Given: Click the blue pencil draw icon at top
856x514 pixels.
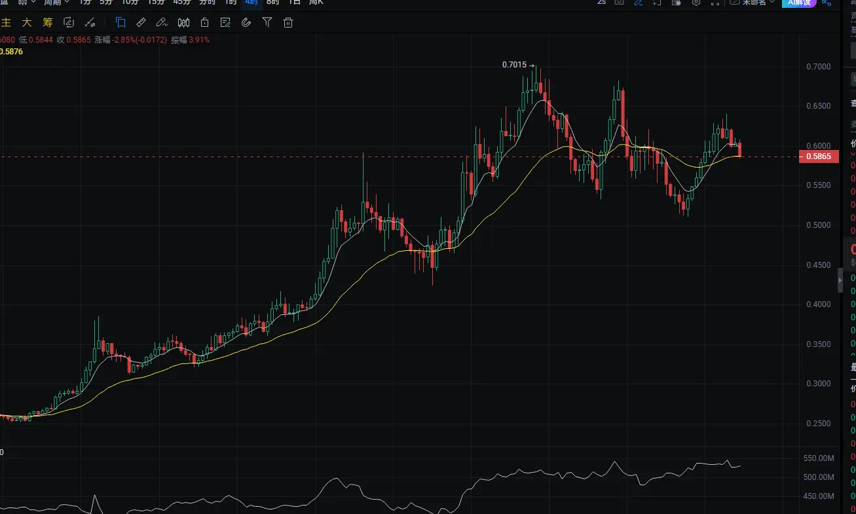Looking at the screenshot, I should coord(639,2).
